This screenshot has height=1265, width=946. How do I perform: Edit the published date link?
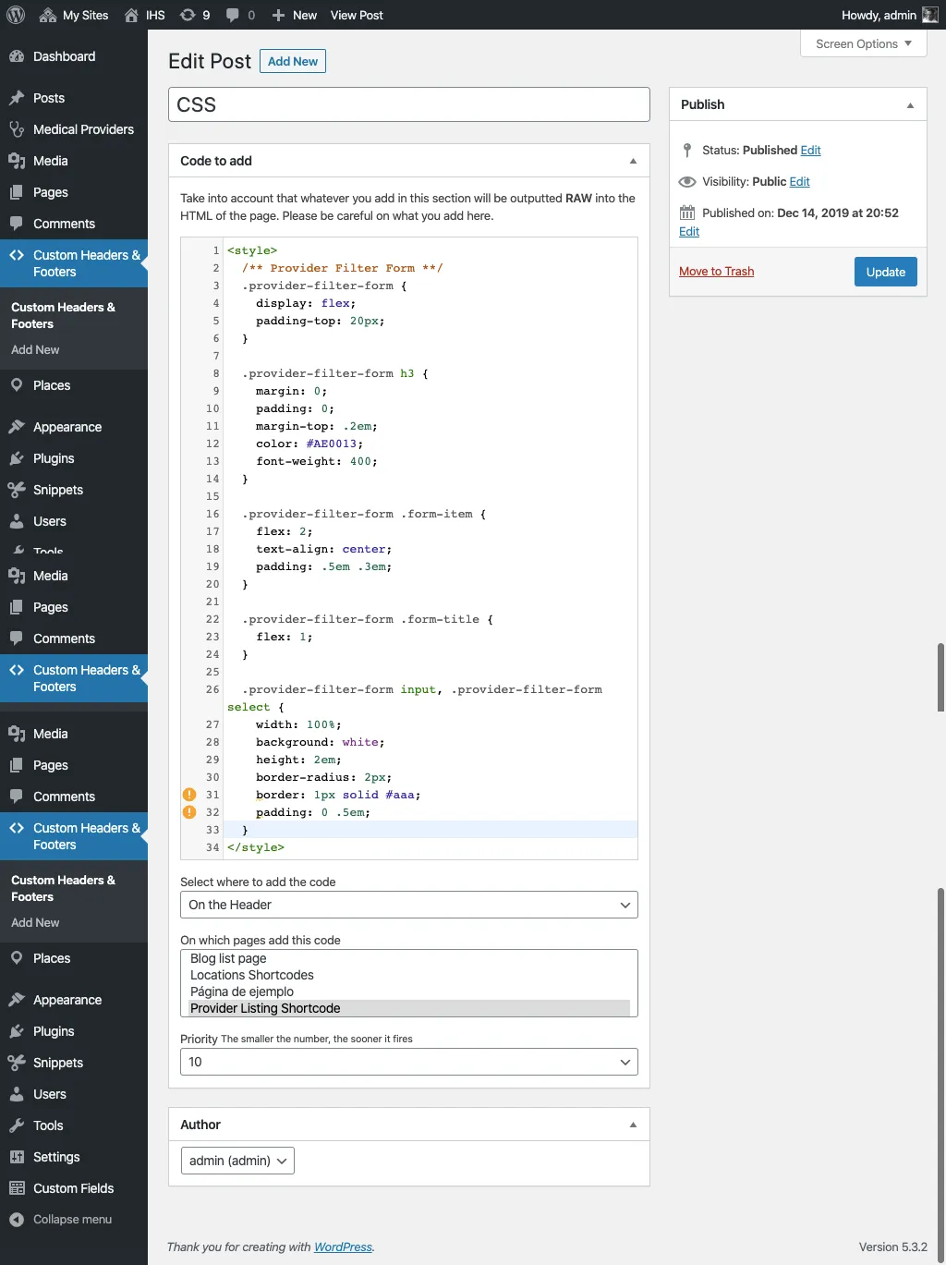(689, 231)
